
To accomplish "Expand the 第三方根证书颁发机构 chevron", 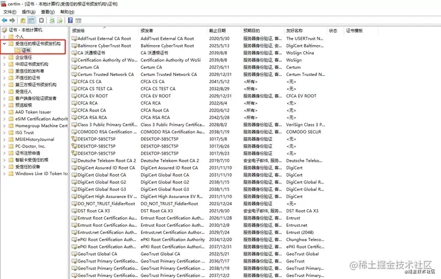I will pos(4,85).
